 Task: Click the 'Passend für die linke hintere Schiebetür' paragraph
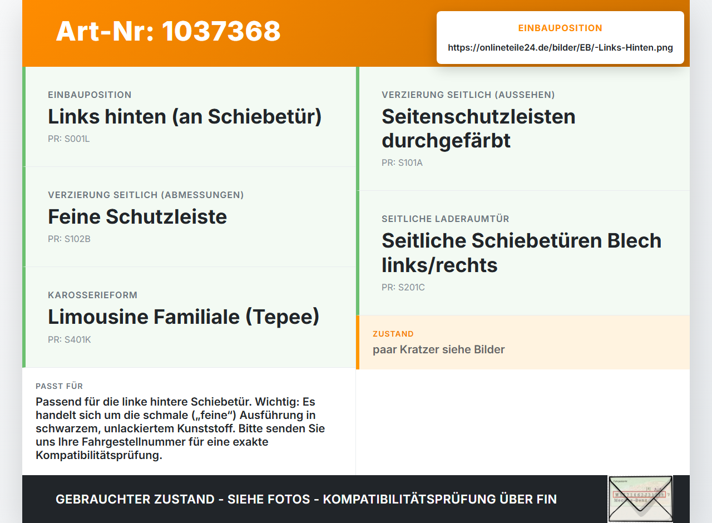tap(181, 428)
